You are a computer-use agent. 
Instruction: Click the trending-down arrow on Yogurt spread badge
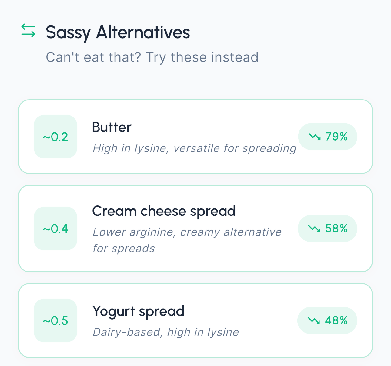coord(314,320)
